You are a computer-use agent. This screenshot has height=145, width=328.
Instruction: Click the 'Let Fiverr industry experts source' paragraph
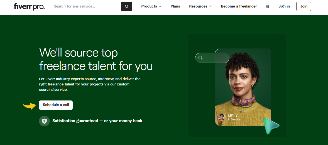pyautogui.click(x=90, y=84)
